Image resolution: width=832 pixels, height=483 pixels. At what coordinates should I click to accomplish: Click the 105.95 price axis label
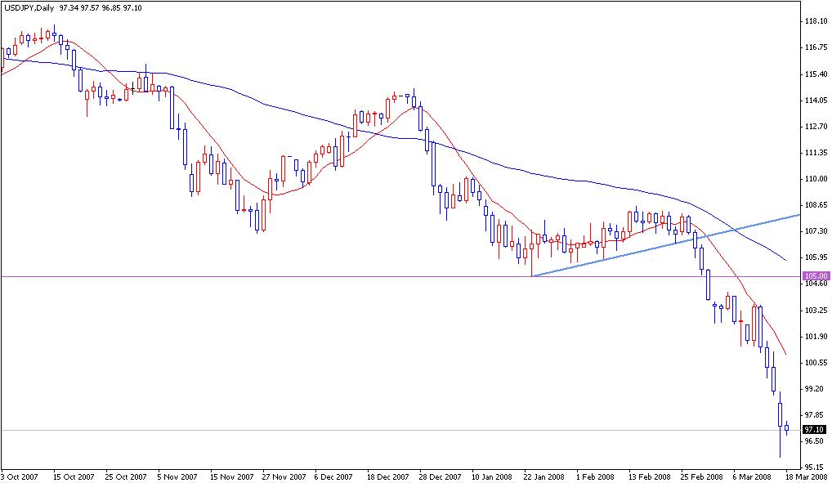point(816,257)
